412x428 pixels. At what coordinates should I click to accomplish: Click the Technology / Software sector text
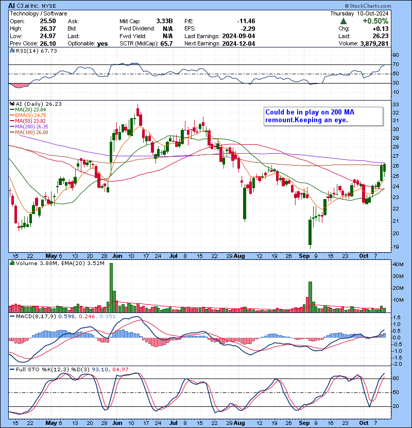(x=39, y=13)
